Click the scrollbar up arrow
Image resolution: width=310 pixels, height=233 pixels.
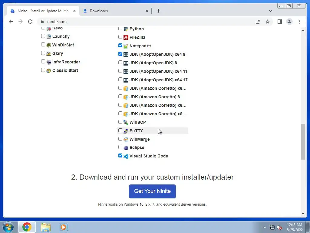pos(303,30)
